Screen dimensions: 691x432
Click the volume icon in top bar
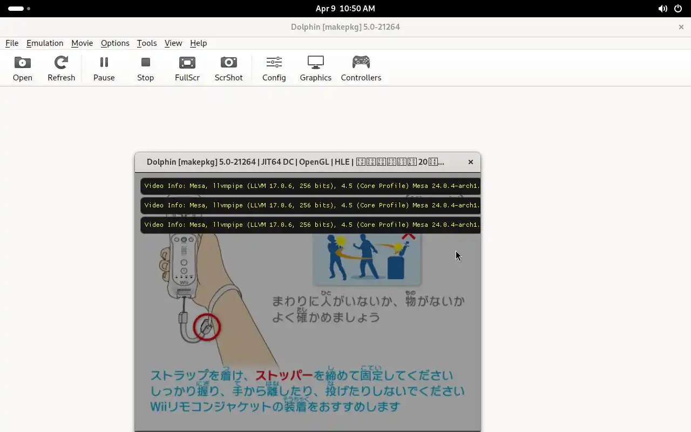click(662, 9)
